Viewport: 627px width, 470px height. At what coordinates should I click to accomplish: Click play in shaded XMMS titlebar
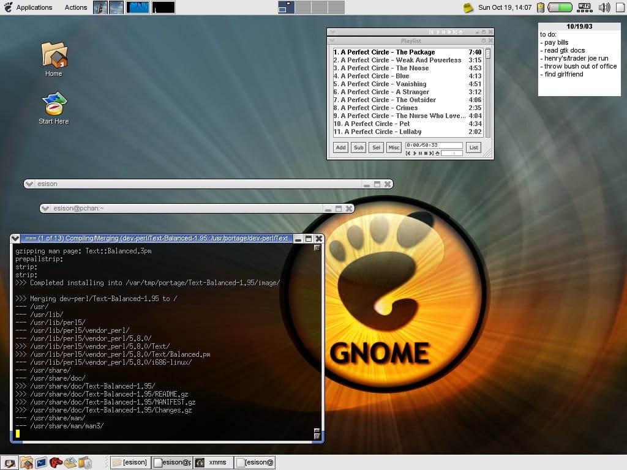pos(437,32)
